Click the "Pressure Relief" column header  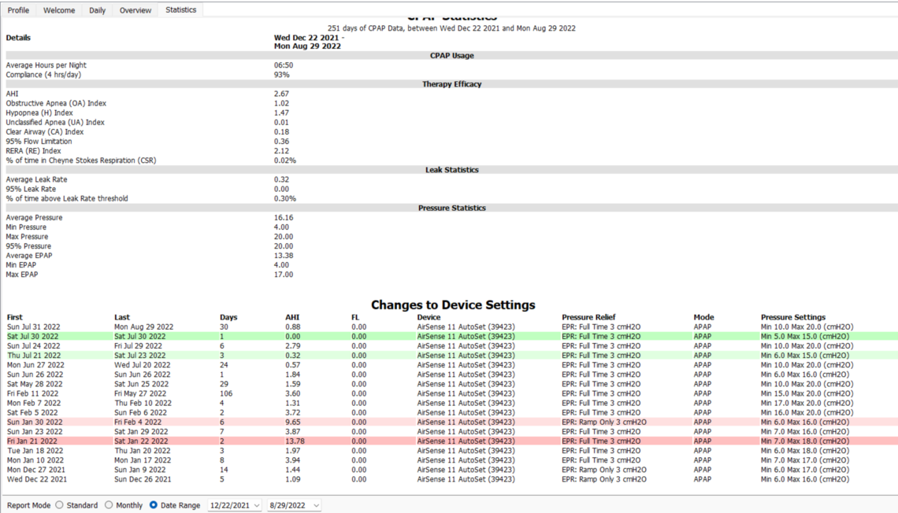pyautogui.click(x=588, y=317)
